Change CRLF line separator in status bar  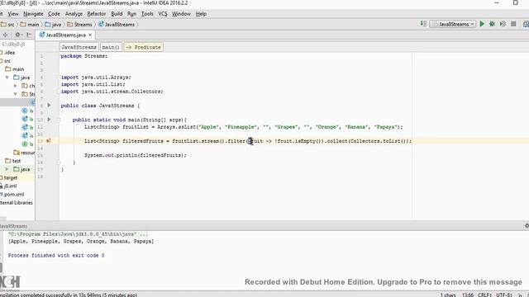(485, 295)
